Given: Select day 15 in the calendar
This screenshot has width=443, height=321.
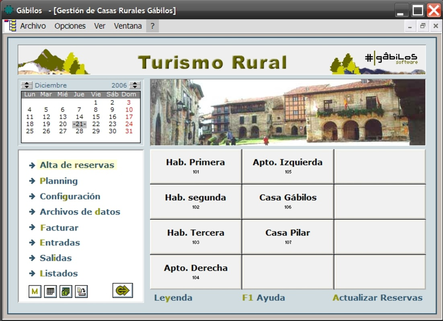Looking at the screenshot, I should click(x=96, y=117).
